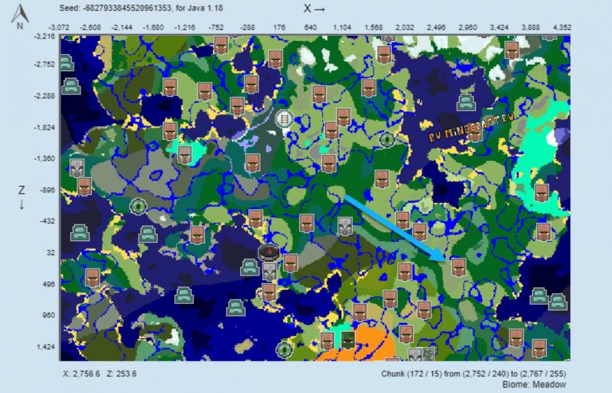The height and width of the screenshot is (393, 612).
Task: Select the stronghold eye icon on the western landmass
Action: click(x=138, y=207)
